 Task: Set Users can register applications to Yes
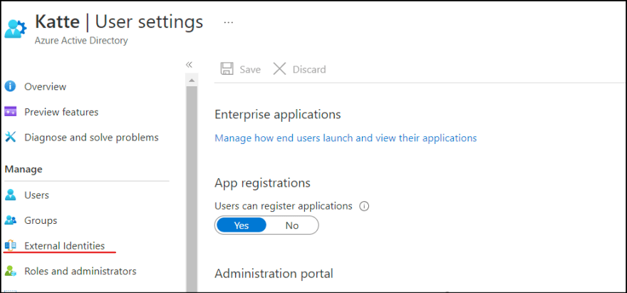pos(241,225)
